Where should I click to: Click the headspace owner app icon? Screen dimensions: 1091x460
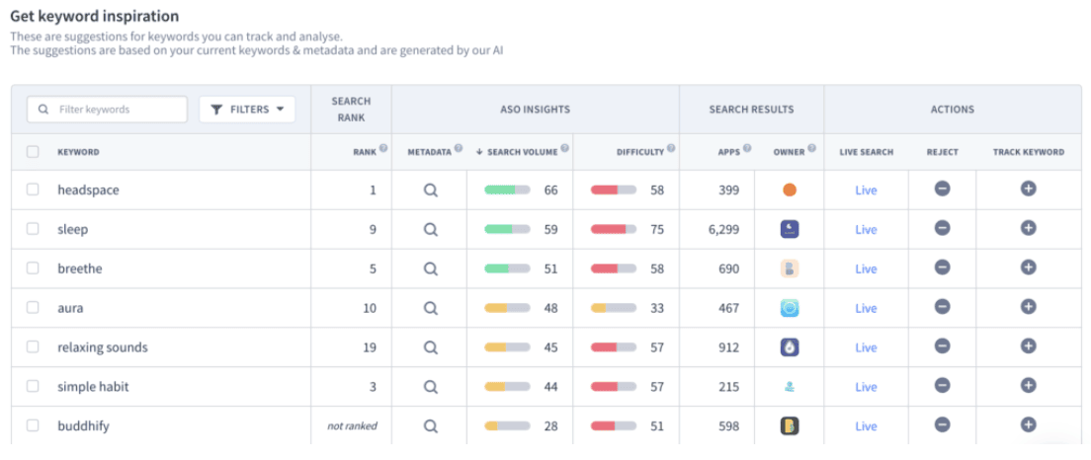pos(789,190)
